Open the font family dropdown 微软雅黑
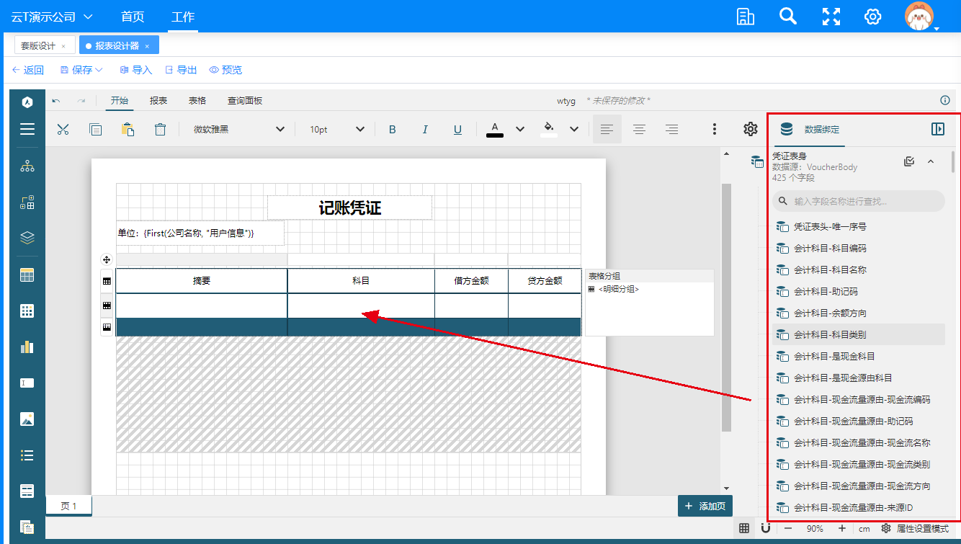The width and height of the screenshot is (961, 544). pos(238,130)
